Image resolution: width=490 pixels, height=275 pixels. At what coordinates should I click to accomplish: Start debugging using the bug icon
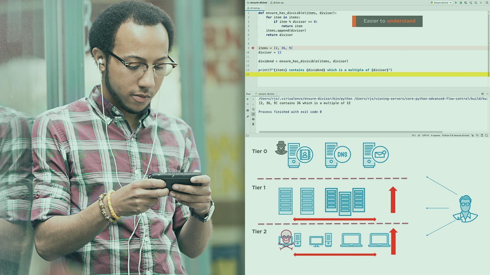click(461, 2)
